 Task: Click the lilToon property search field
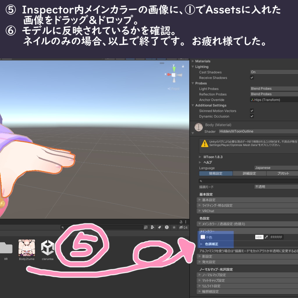[x=248, y=181]
